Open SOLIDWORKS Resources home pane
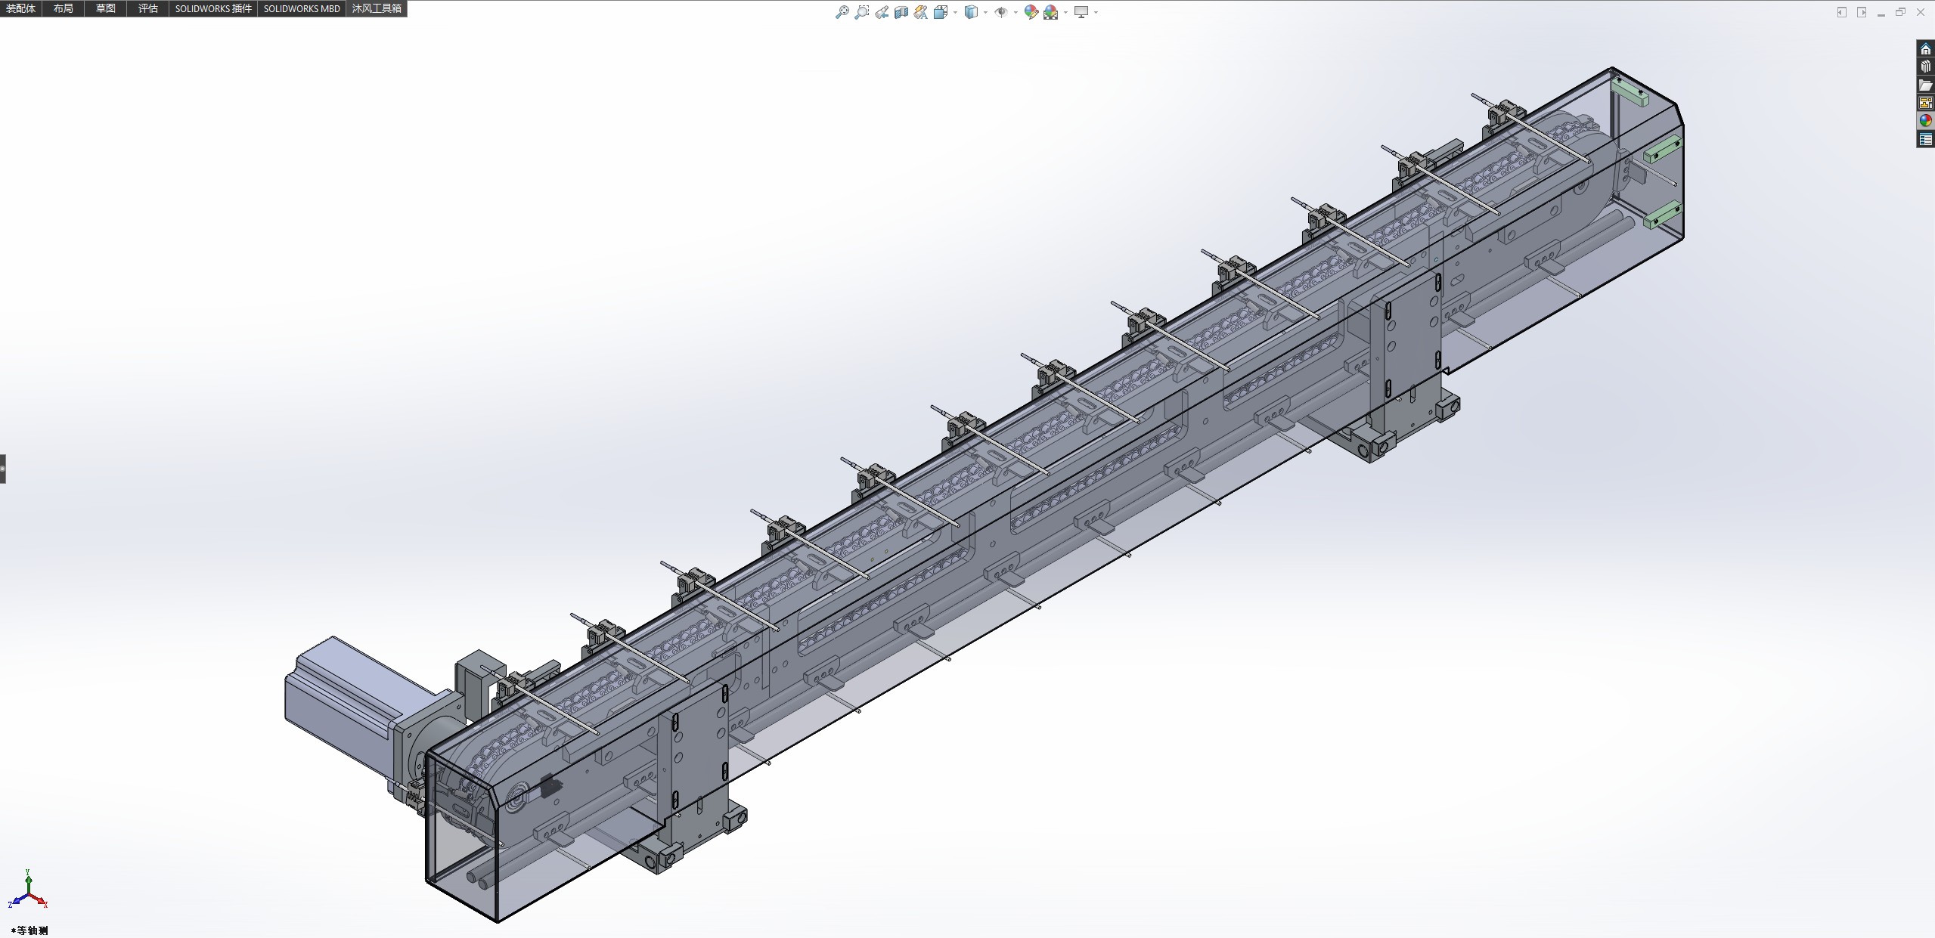 tap(1926, 49)
